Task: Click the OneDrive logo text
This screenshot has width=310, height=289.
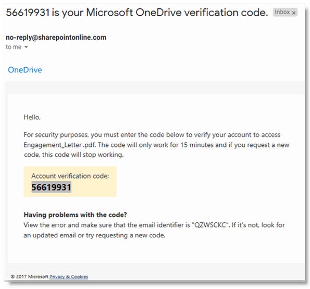Action: point(25,70)
